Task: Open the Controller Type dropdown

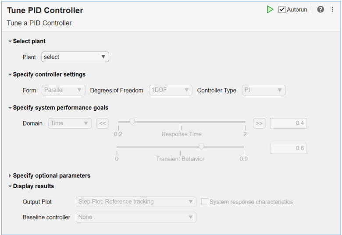Action: click(264, 90)
